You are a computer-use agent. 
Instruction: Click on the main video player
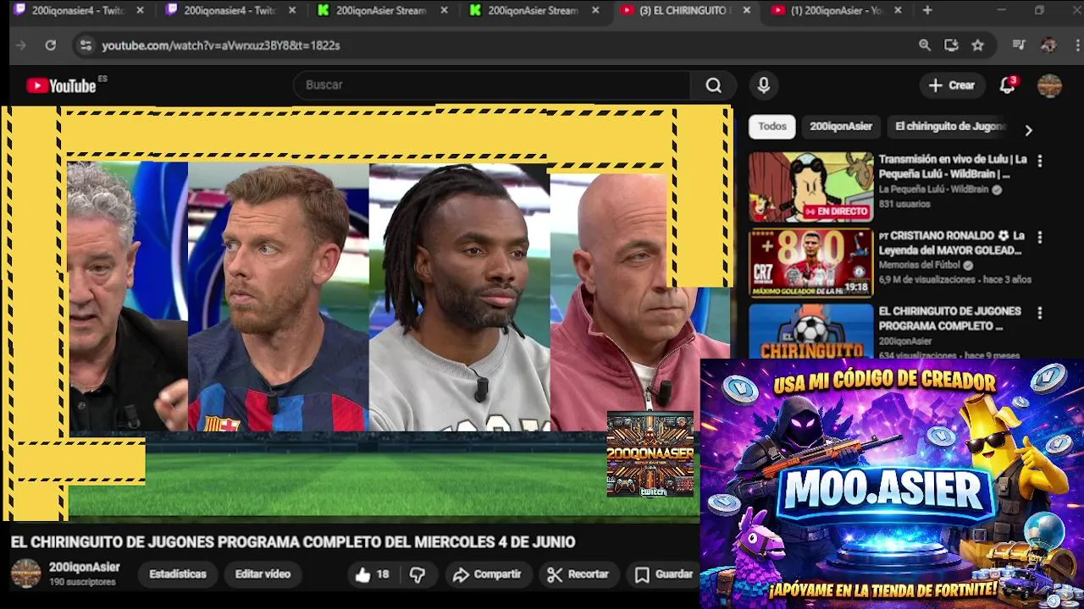tap(368, 313)
